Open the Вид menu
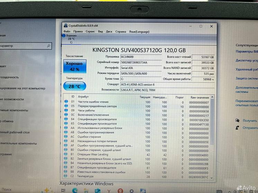This screenshot has width=258, height=193. tap(100, 31)
